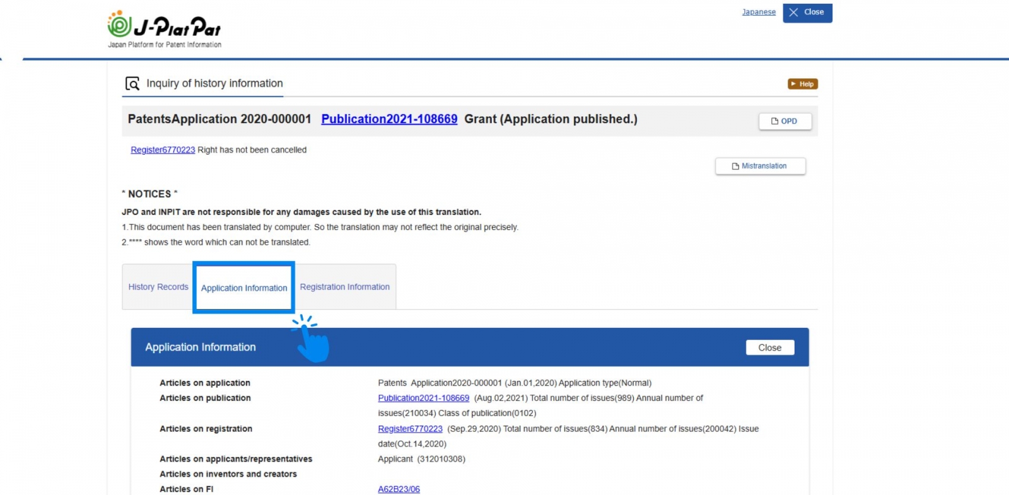The image size is (1009, 495).
Task: Open the A62B23/06 FI classification link
Action: click(399, 489)
